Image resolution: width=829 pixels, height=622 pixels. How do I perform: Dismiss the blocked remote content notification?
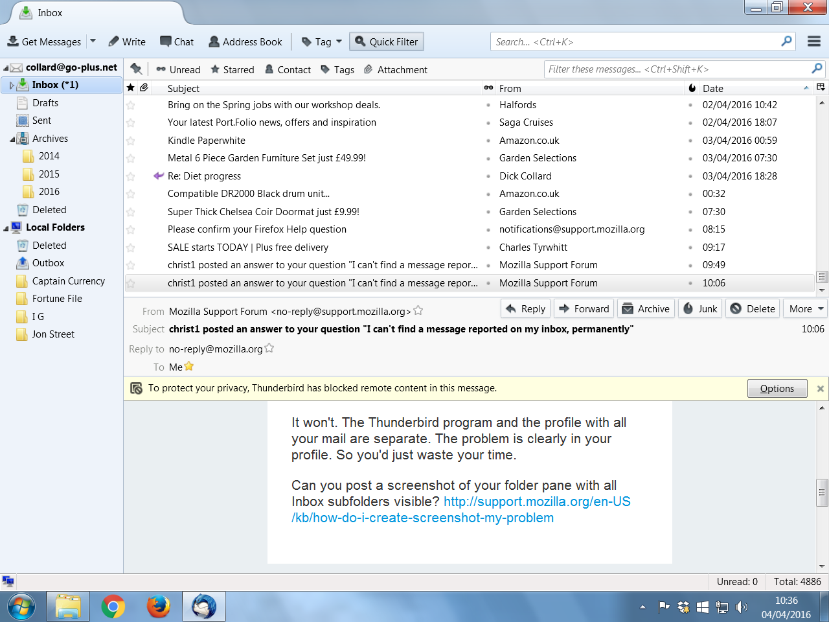pyautogui.click(x=821, y=389)
